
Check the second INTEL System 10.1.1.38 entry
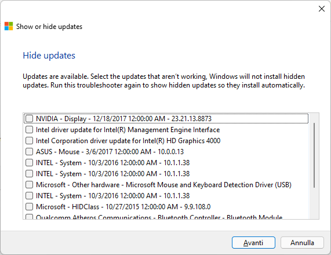(x=30, y=173)
